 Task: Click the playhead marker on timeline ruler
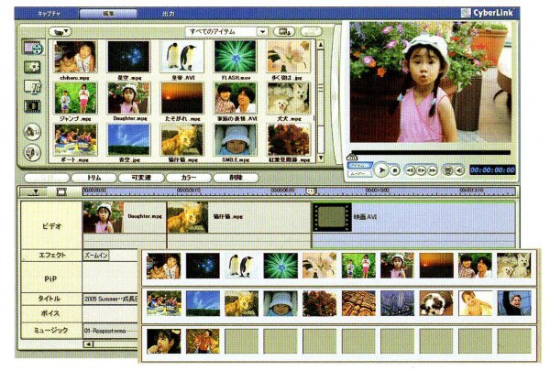pyautogui.click(x=311, y=191)
